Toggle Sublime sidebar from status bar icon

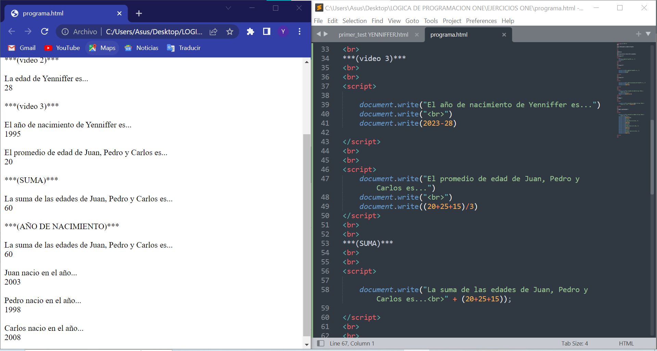coord(321,343)
